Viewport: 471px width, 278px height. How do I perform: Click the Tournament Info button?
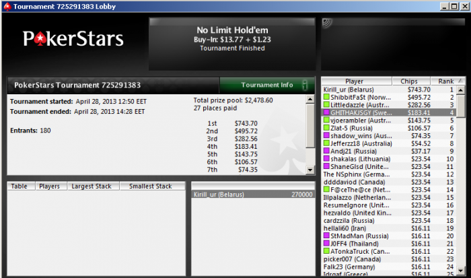267,85
